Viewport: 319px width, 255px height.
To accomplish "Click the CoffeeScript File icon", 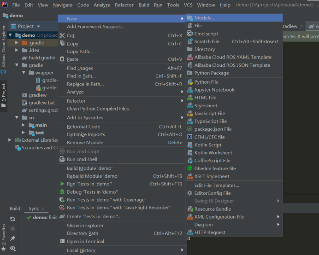I will coord(189,161).
